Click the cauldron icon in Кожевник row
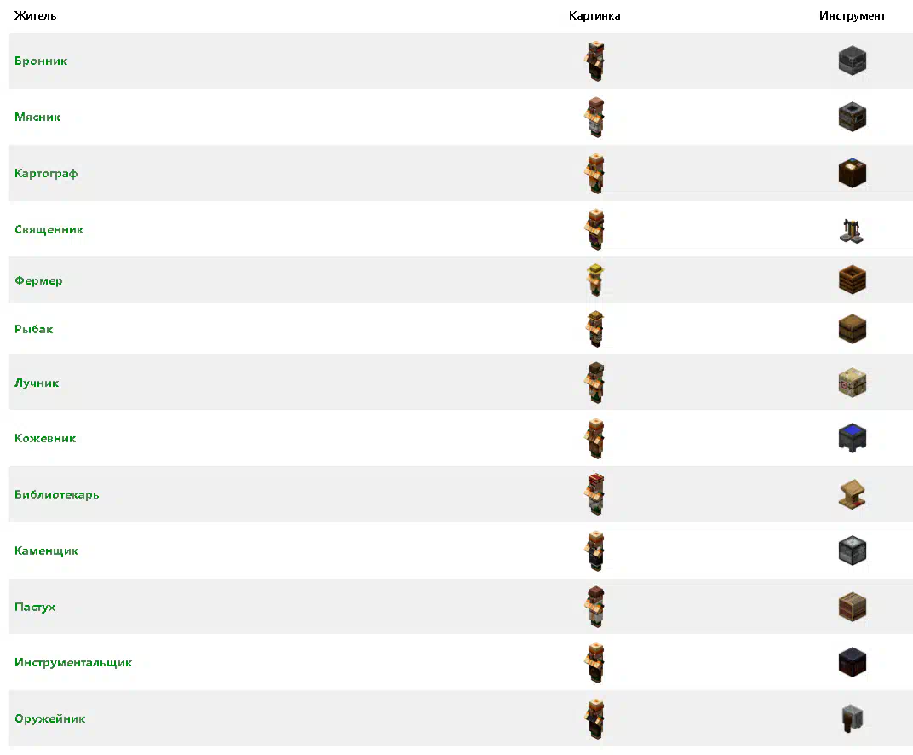The height and width of the screenshot is (755, 913). 852,438
